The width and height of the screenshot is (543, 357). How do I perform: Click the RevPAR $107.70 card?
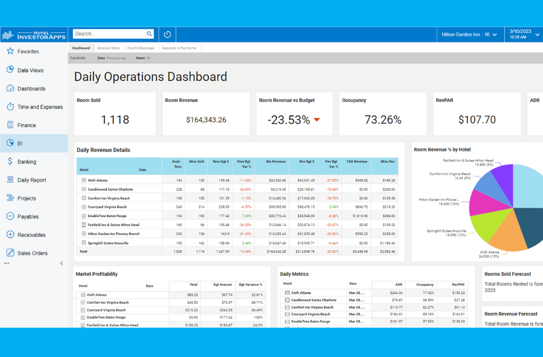(x=477, y=114)
